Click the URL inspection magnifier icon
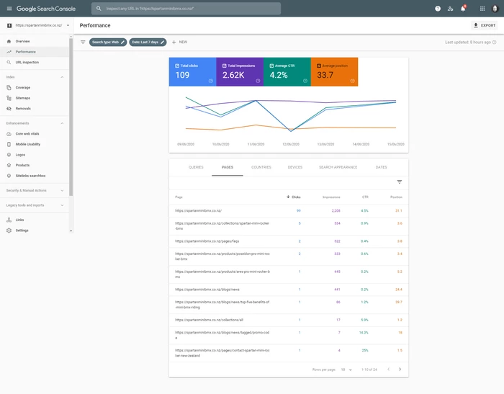The height and width of the screenshot is (394, 504). point(9,63)
